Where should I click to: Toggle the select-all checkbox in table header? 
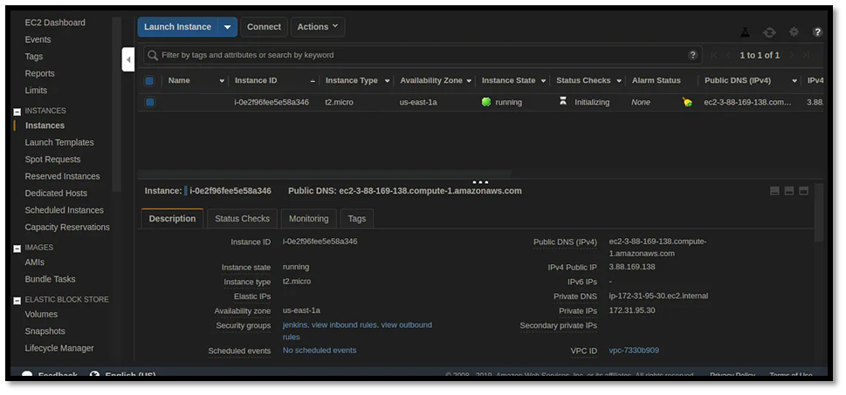pos(149,81)
